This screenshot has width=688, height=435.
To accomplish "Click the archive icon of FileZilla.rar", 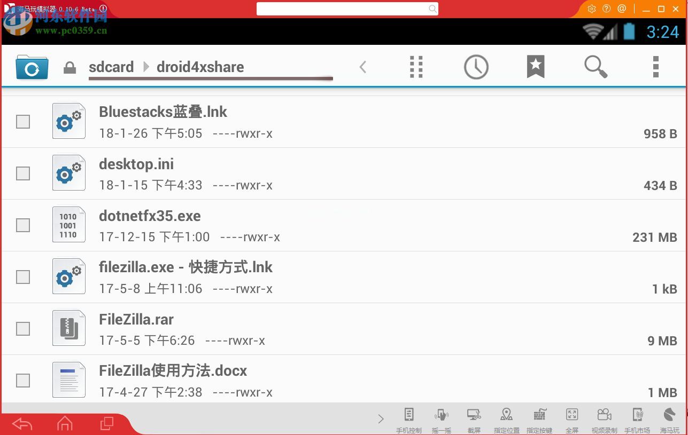I will click(69, 328).
